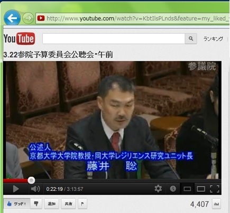The width and height of the screenshot is (230, 213).
Task: Expand the 共有 share options
Action: pyautogui.click(x=68, y=204)
